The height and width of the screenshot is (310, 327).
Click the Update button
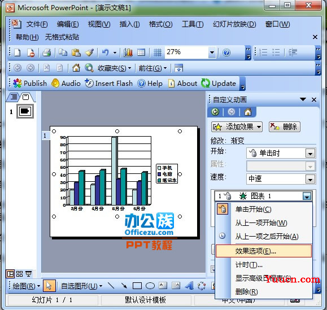219,84
